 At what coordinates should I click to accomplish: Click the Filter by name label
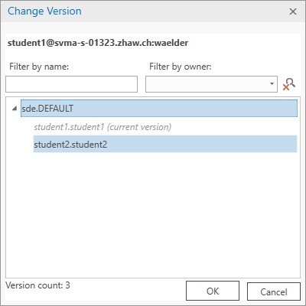point(39,67)
